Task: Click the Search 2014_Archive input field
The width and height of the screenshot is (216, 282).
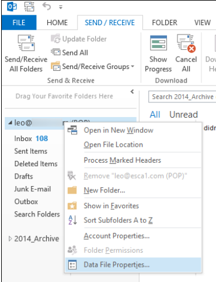Action: 182,97
